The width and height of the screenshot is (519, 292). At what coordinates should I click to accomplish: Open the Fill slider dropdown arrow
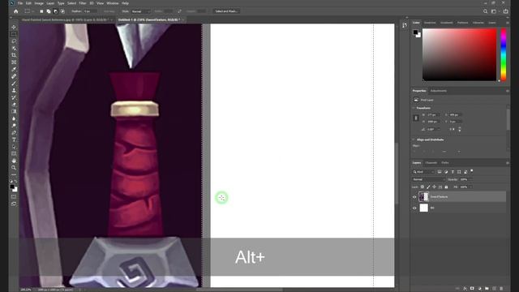tap(470, 187)
